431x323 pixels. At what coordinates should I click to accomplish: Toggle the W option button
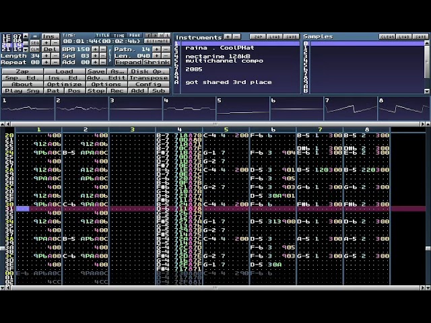(x=161, y=36)
